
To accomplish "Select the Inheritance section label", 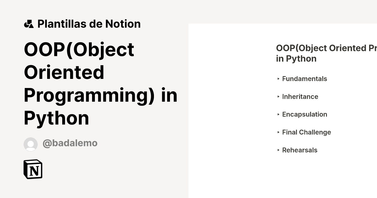I will click(x=300, y=97).
